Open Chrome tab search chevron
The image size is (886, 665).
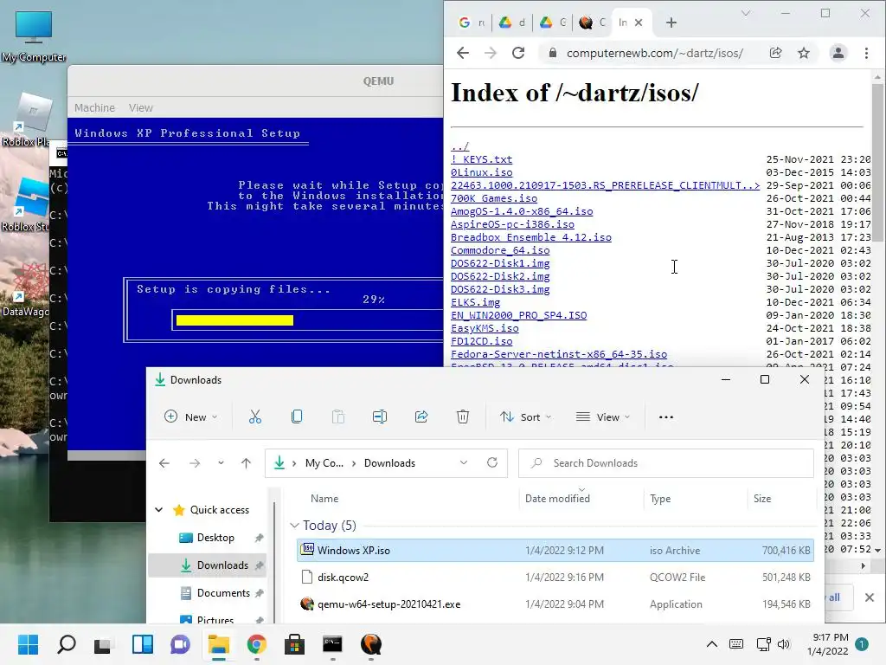pos(745,13)
